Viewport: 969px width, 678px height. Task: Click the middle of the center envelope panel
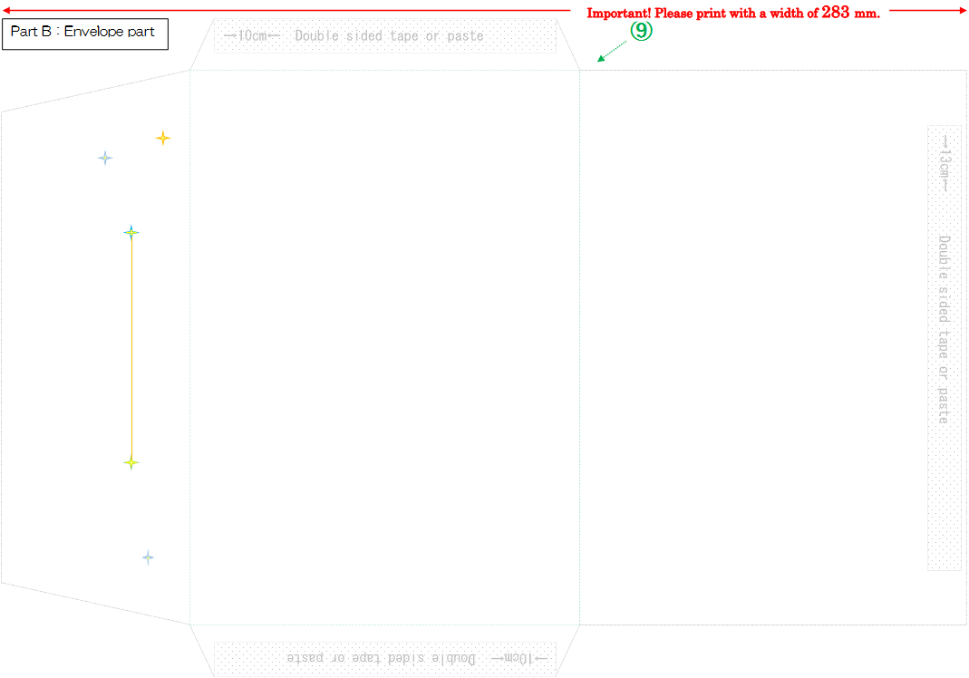pyautogui.click(x=384, y=347)
